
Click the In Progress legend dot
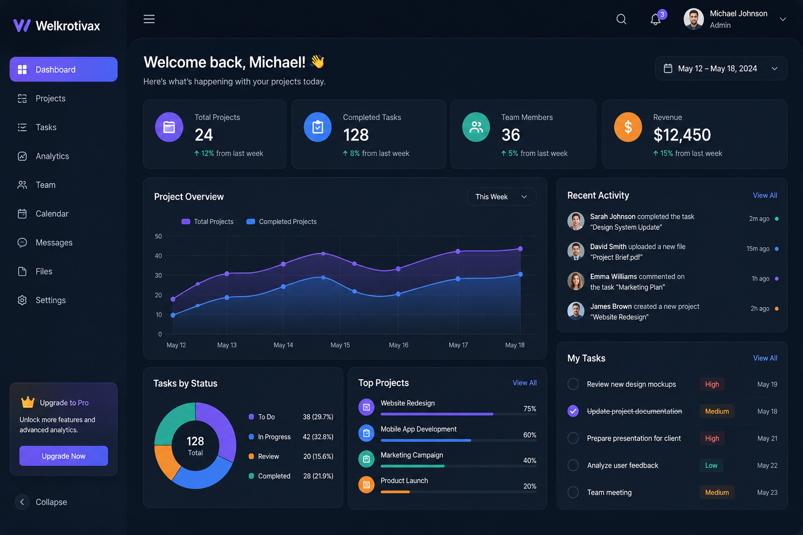(x=251, y=437)
